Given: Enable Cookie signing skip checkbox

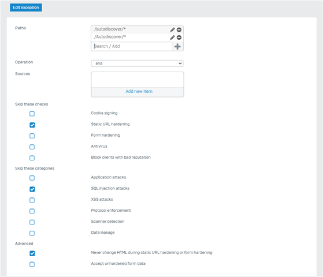Looking at the screenshot, I should pos(32,114).
